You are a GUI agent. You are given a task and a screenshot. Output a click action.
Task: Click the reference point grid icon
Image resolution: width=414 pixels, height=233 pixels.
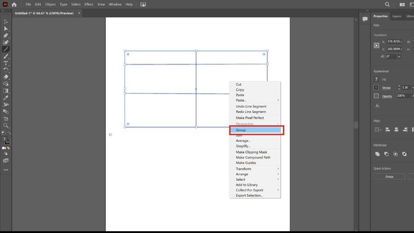pos(377,46)
